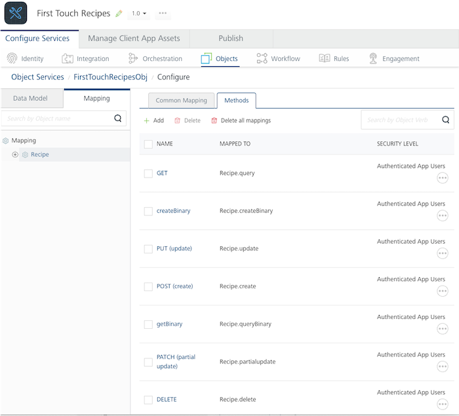Click search magnifier icon for object verb
Screen dimensions: 459x416
[446, 120]
